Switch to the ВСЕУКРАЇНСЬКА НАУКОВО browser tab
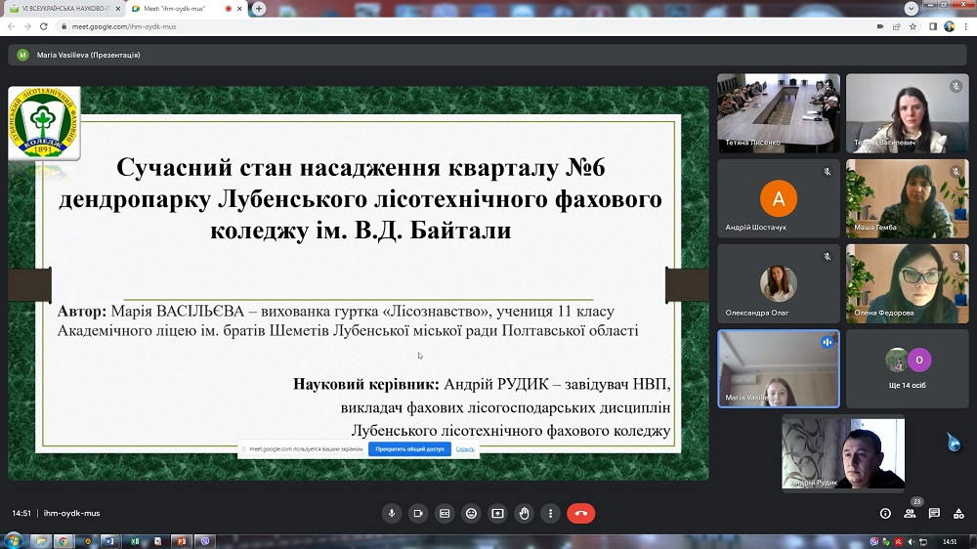The image size is (977, 549). coord(64,9)
